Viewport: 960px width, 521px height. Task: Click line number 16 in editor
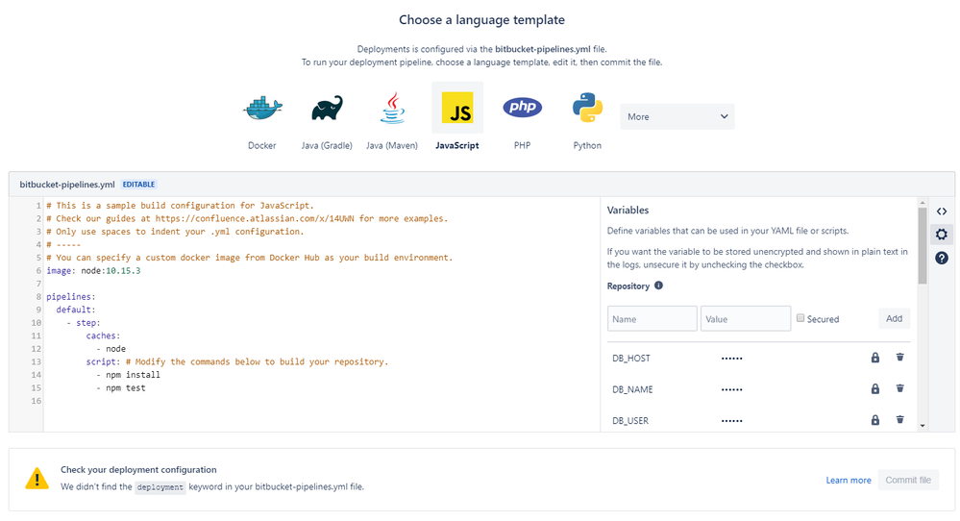pos(37,401)
